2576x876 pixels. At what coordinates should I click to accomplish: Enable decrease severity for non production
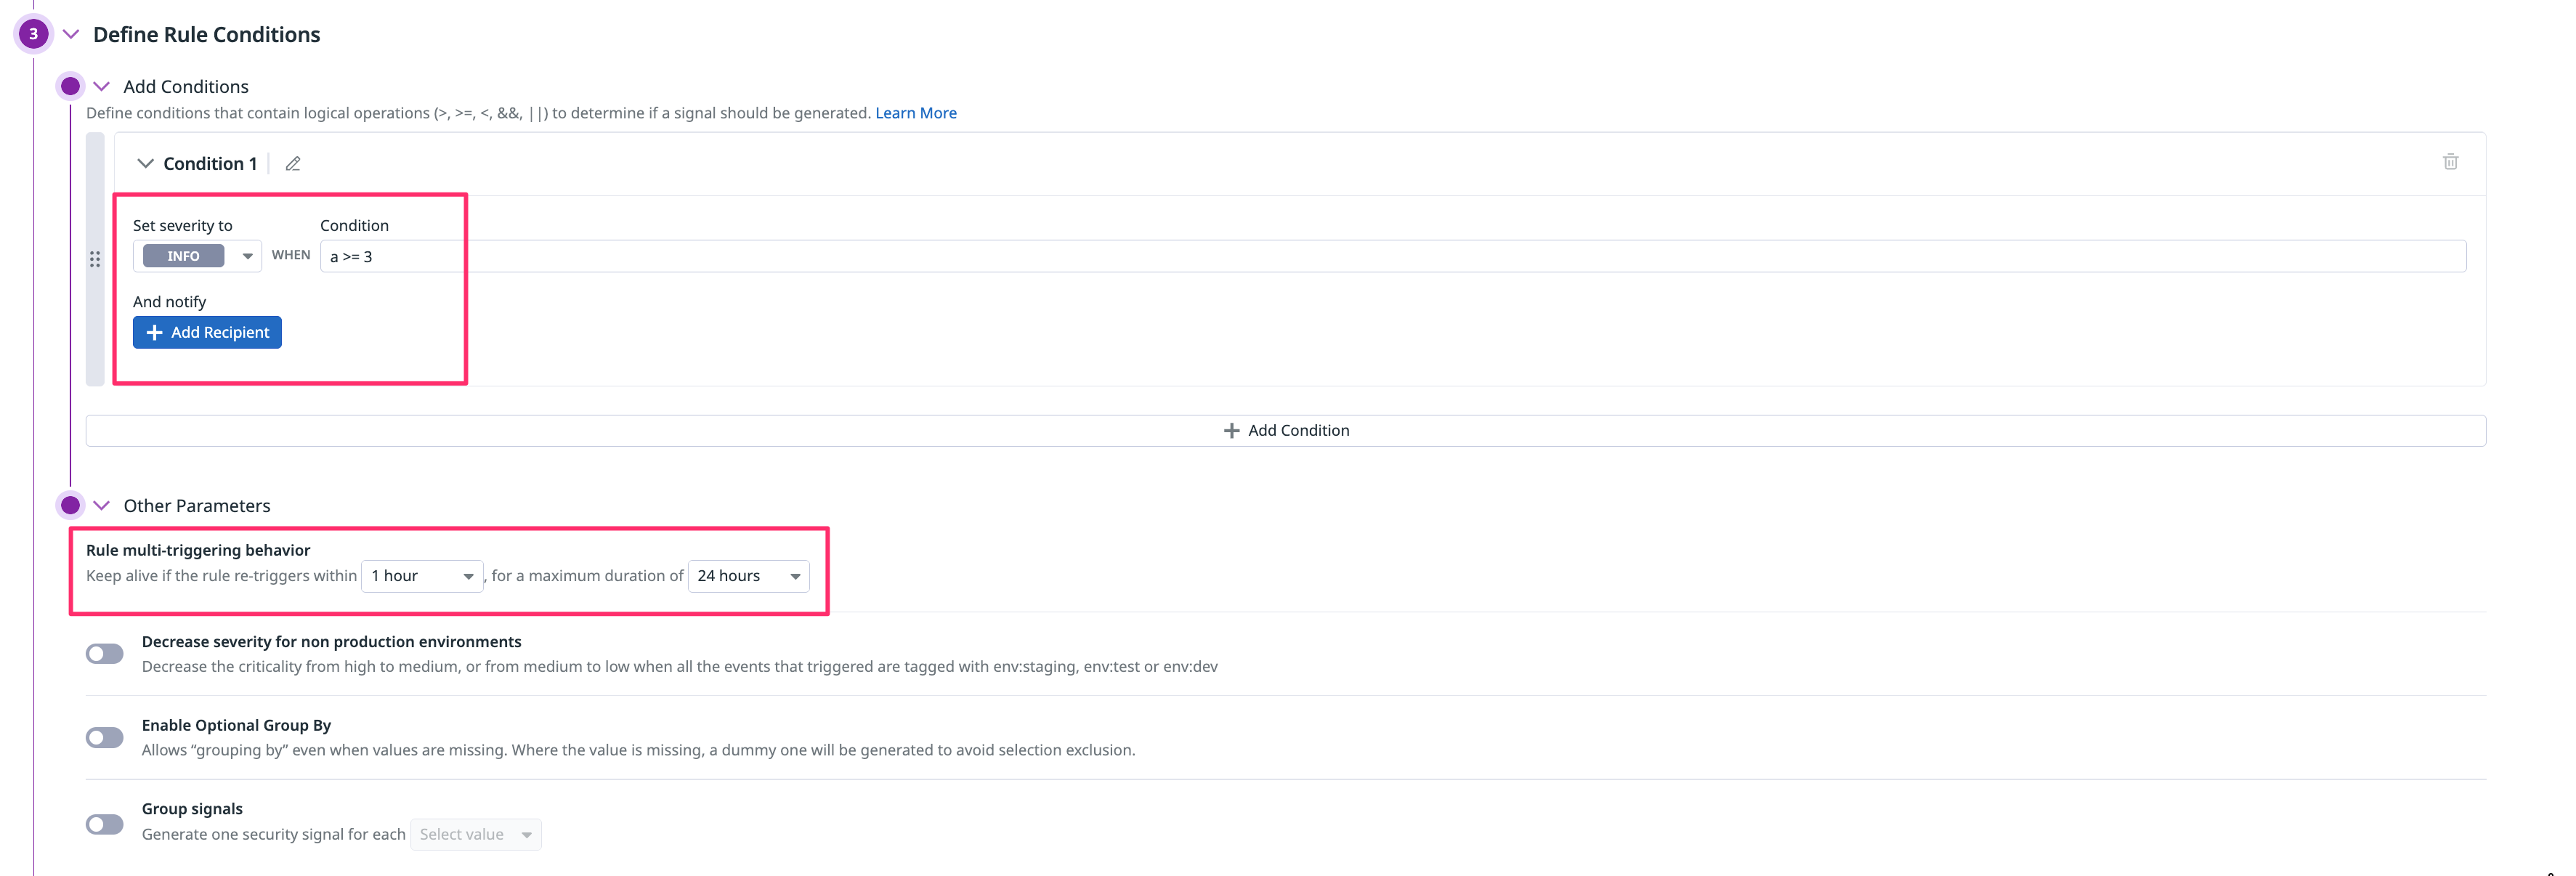pos(104,654)
